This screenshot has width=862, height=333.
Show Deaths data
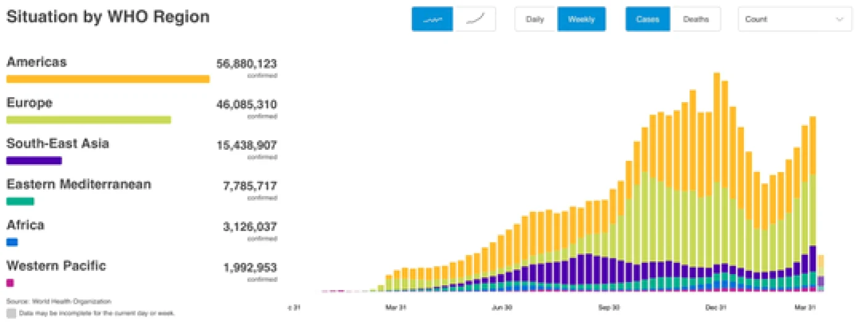point(696,19)
